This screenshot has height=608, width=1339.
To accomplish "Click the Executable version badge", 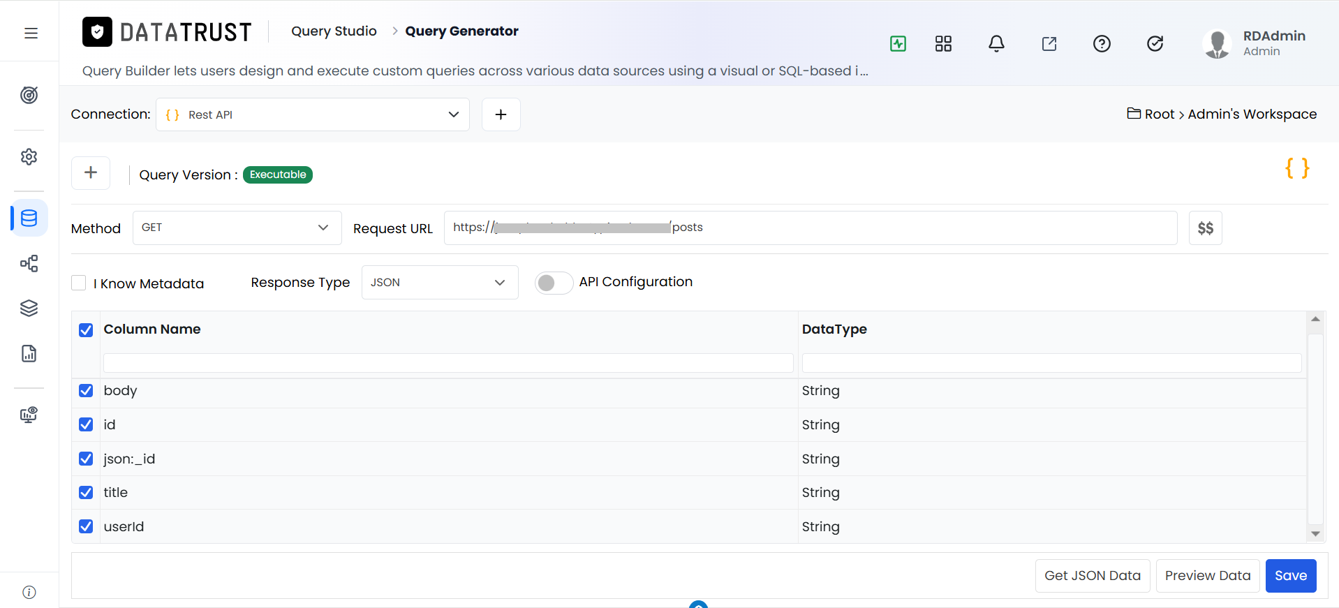I will pos(278,175).
